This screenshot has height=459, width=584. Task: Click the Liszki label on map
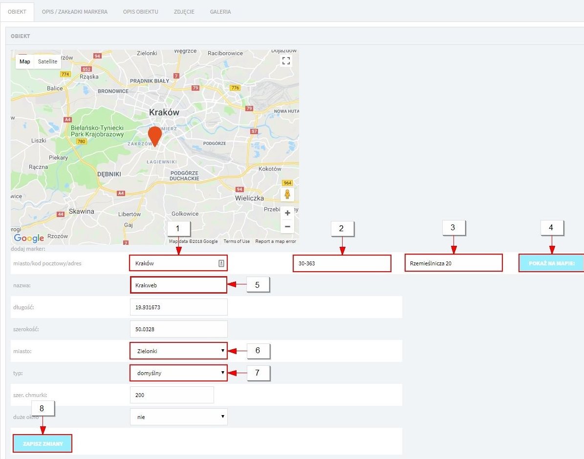39,140
